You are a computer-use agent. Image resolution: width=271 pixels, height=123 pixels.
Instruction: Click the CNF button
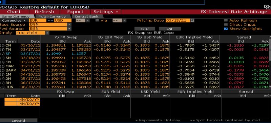170,29
